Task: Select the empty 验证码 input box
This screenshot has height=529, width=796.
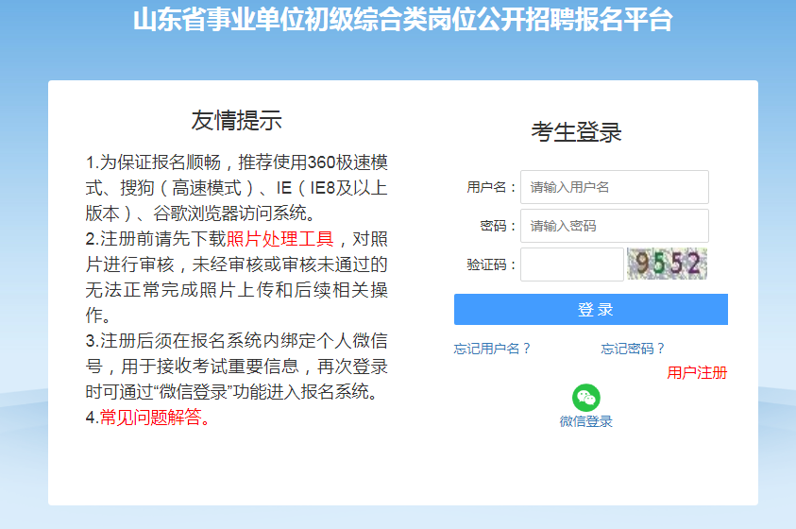Action: [571, 264]
